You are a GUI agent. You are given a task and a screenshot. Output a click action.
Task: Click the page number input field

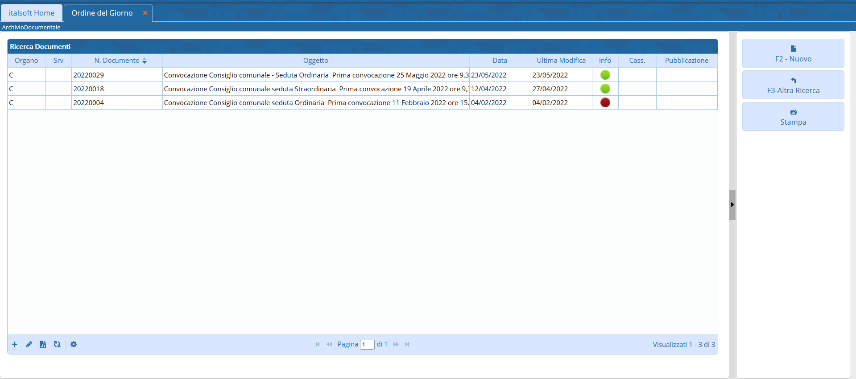point(367,345)
